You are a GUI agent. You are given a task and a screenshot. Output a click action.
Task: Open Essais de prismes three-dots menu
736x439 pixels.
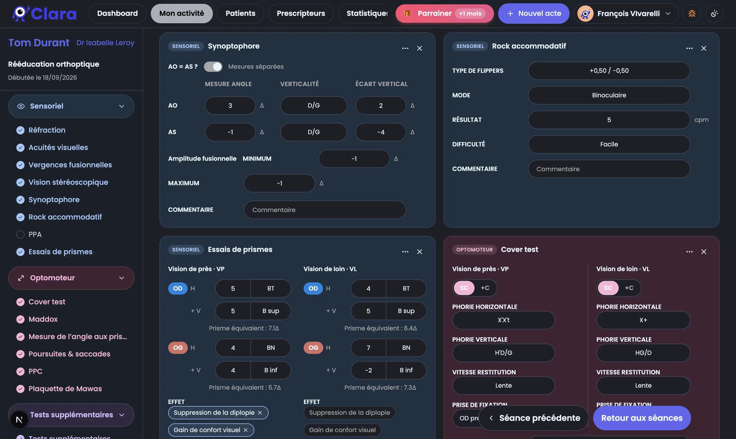(x=405, y=251)
